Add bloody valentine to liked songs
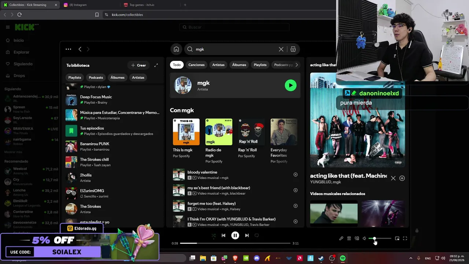The height and width of the screenshot is (264, 469). pyautogui.click(x=295, y=175)
